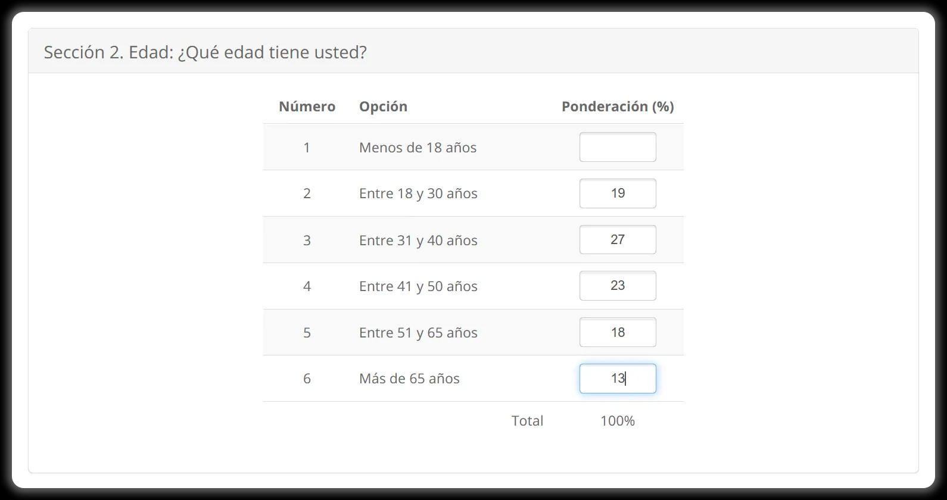Click the Número column header

(307, 106)
